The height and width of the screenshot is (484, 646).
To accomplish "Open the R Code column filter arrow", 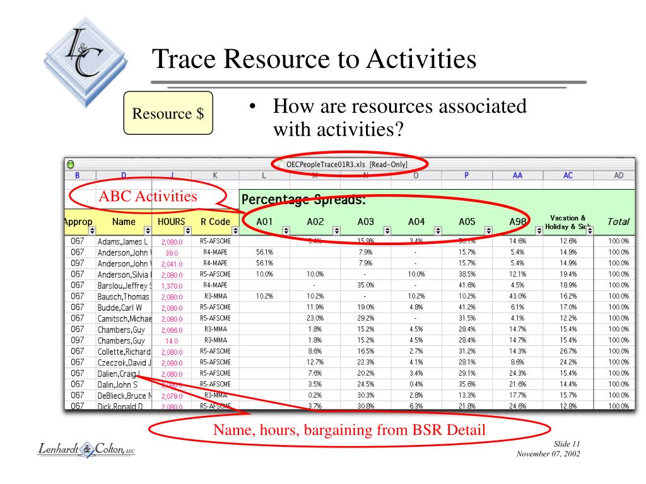I will click(x=235, y=231).
